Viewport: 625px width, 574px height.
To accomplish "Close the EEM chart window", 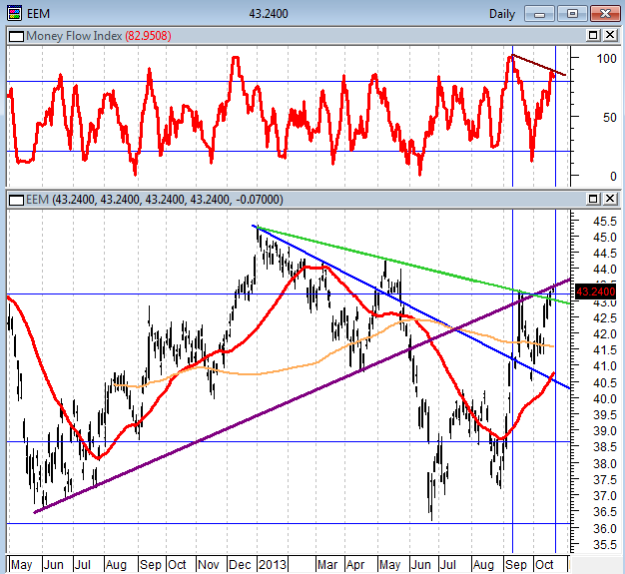I will 605,14.
